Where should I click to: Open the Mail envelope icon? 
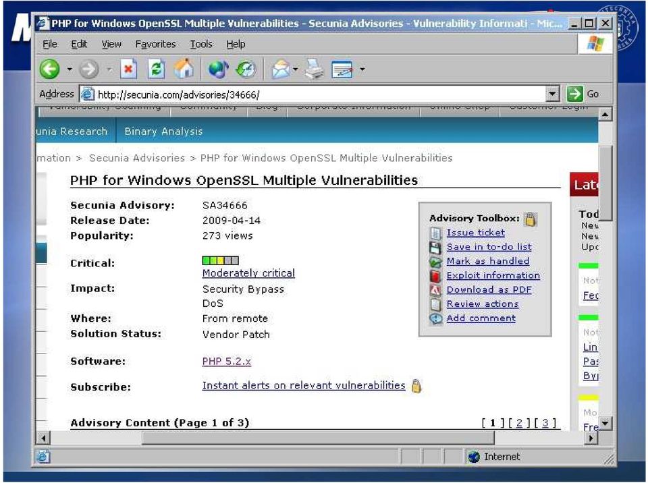[281, 69]
